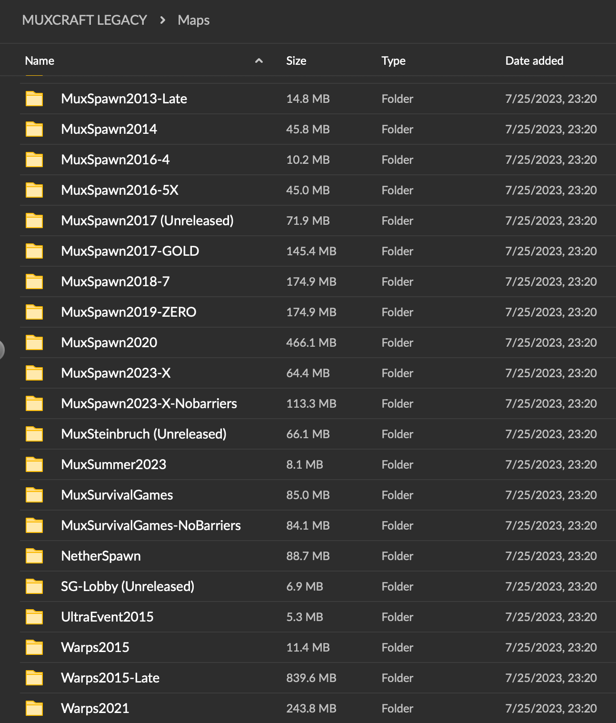Click the folder icon next to MuxSpawn2013-Late
616x723 pixels.
coord(34,99)
